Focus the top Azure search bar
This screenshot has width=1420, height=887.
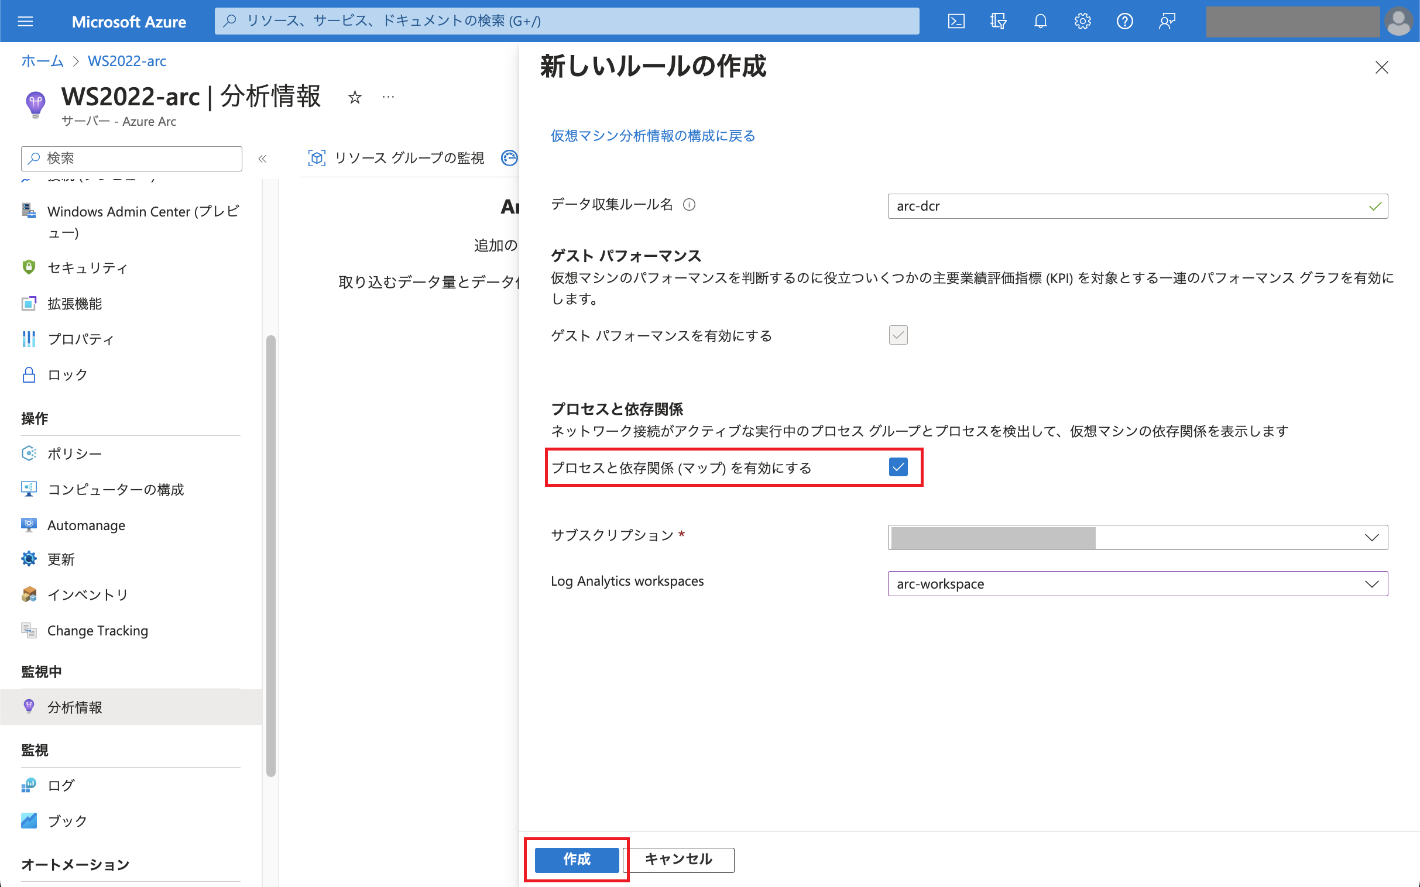[567, 21]
